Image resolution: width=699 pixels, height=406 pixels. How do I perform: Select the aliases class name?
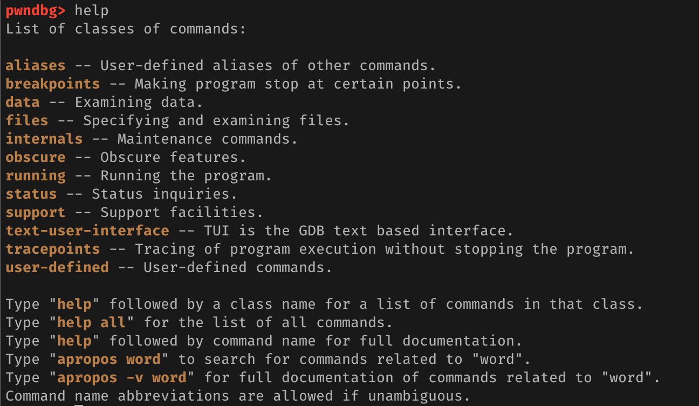tap(35, 65)
